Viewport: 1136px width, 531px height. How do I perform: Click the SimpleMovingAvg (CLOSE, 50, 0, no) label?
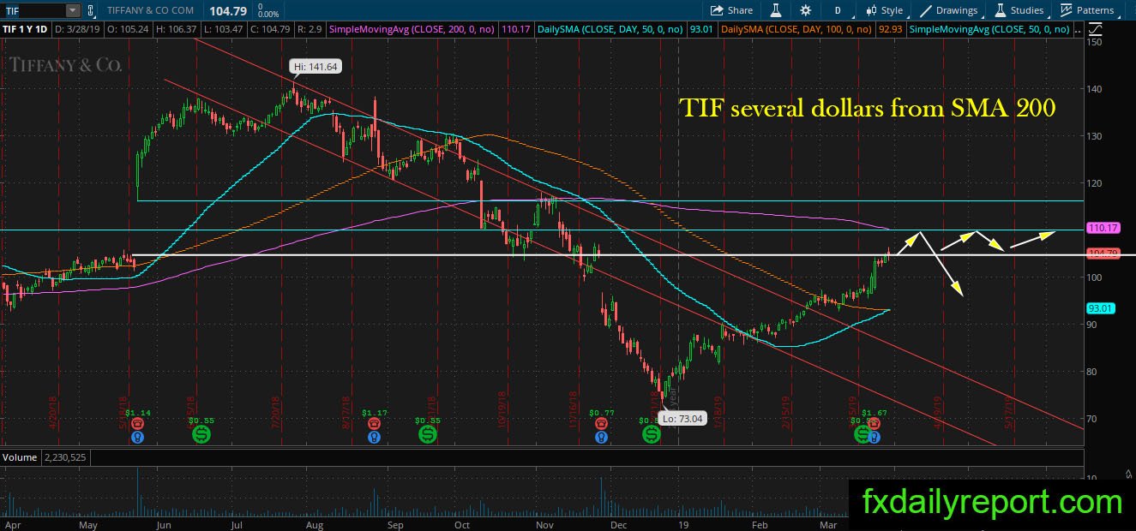pyautogui.click(x=988, y=29)
